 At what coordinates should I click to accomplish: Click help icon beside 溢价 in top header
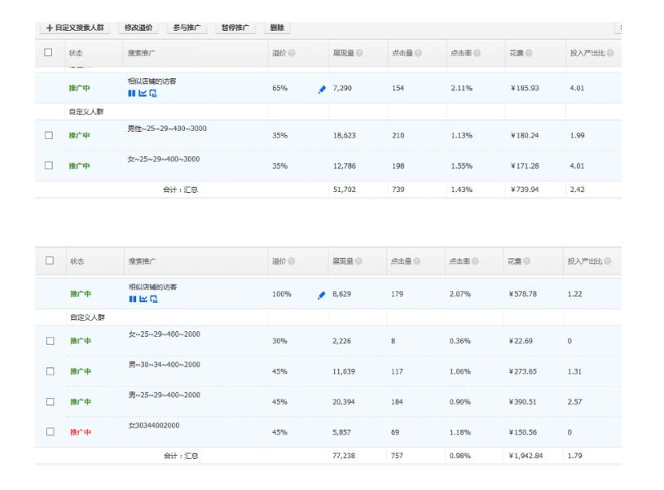pos(292,53)
